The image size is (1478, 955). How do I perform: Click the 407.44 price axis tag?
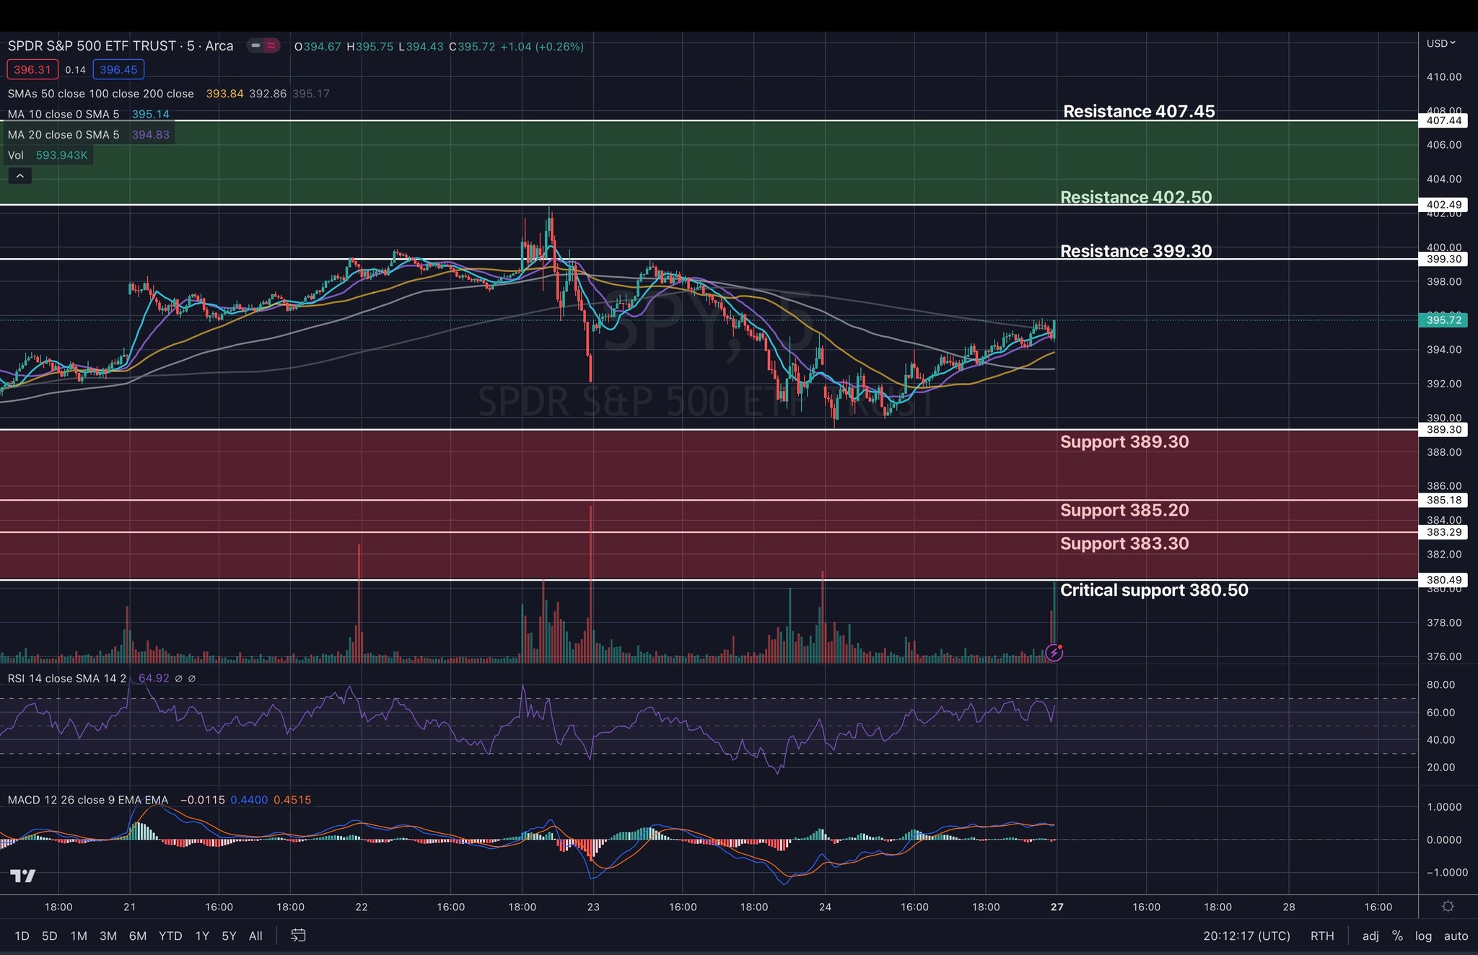point(1443,120)
